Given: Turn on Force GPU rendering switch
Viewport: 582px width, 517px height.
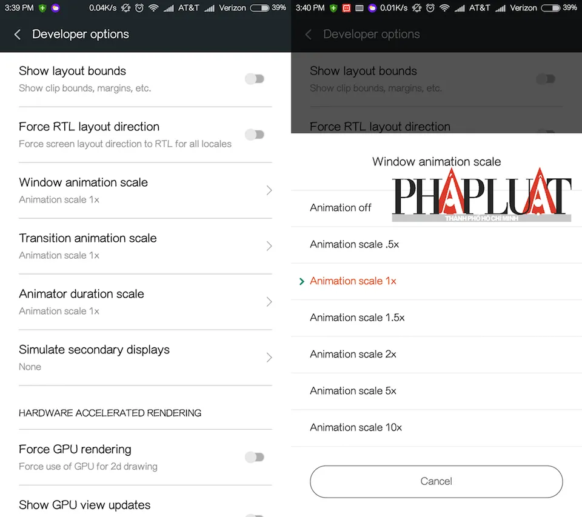Looking at the screenshot, I should click(255, 457).
